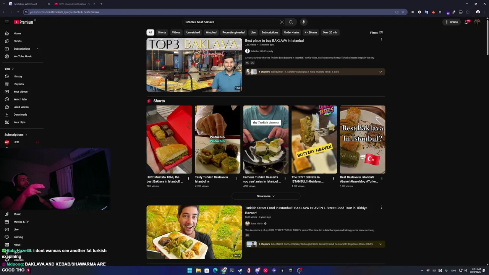Toggle the Recently uploaded chip
This screenshot has width=489, height=275.
click(x=233, y=32)
